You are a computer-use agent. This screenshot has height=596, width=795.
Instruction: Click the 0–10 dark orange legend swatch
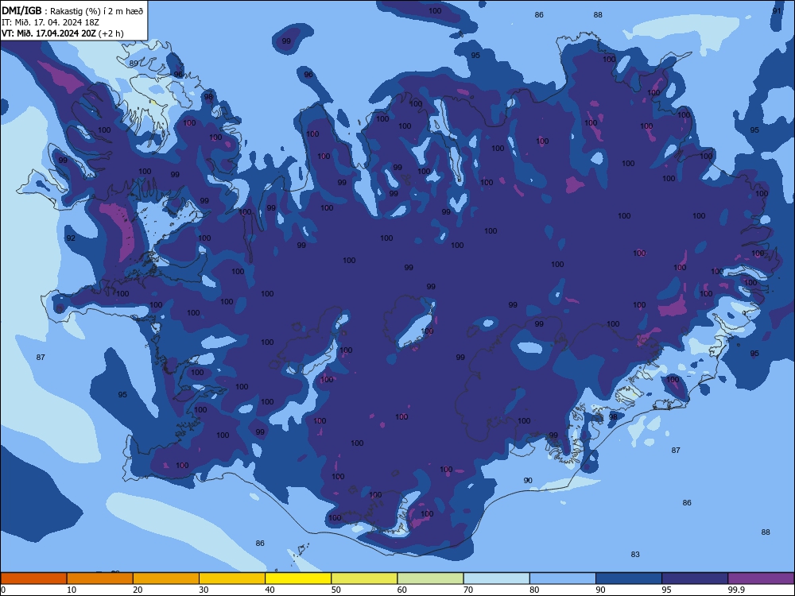pos(33,579)
